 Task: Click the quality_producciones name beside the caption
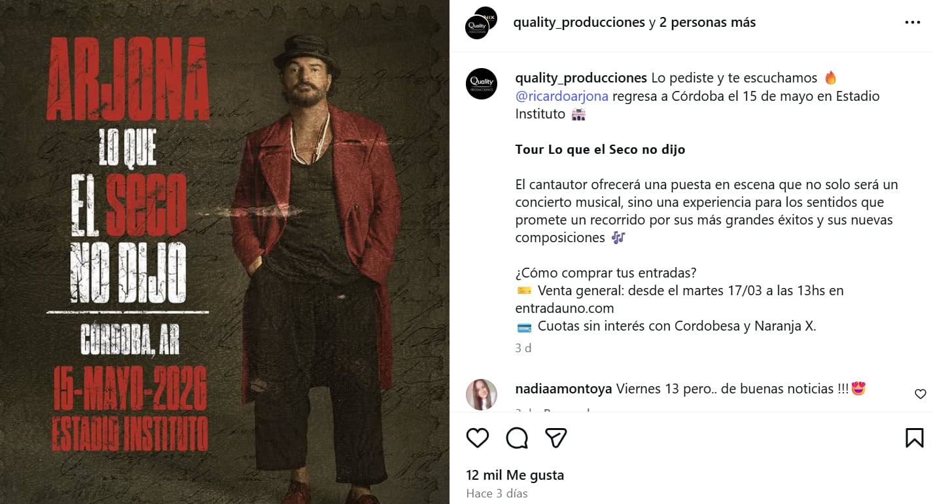click(x=582, y=77)
